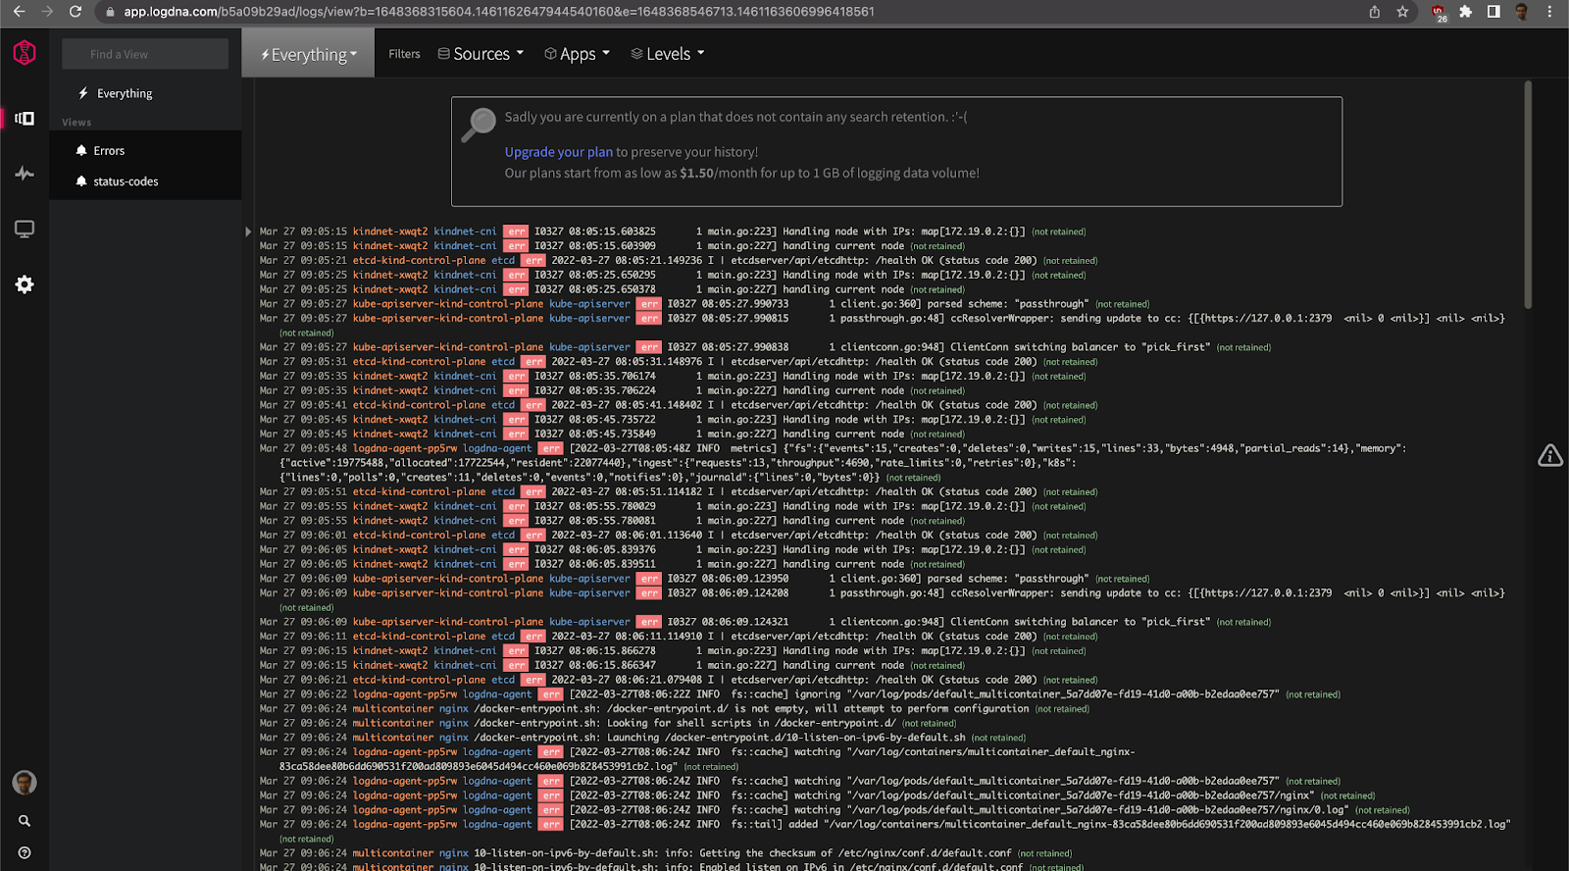Click the bell icon next to status-codes view
Viewport: 1569px width, 871px height.
(x=81, y=180)
